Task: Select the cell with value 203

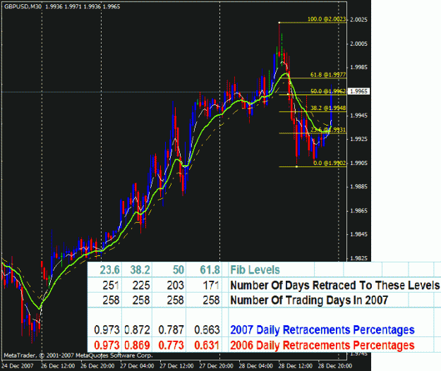Action: click(x=169, y=285)
